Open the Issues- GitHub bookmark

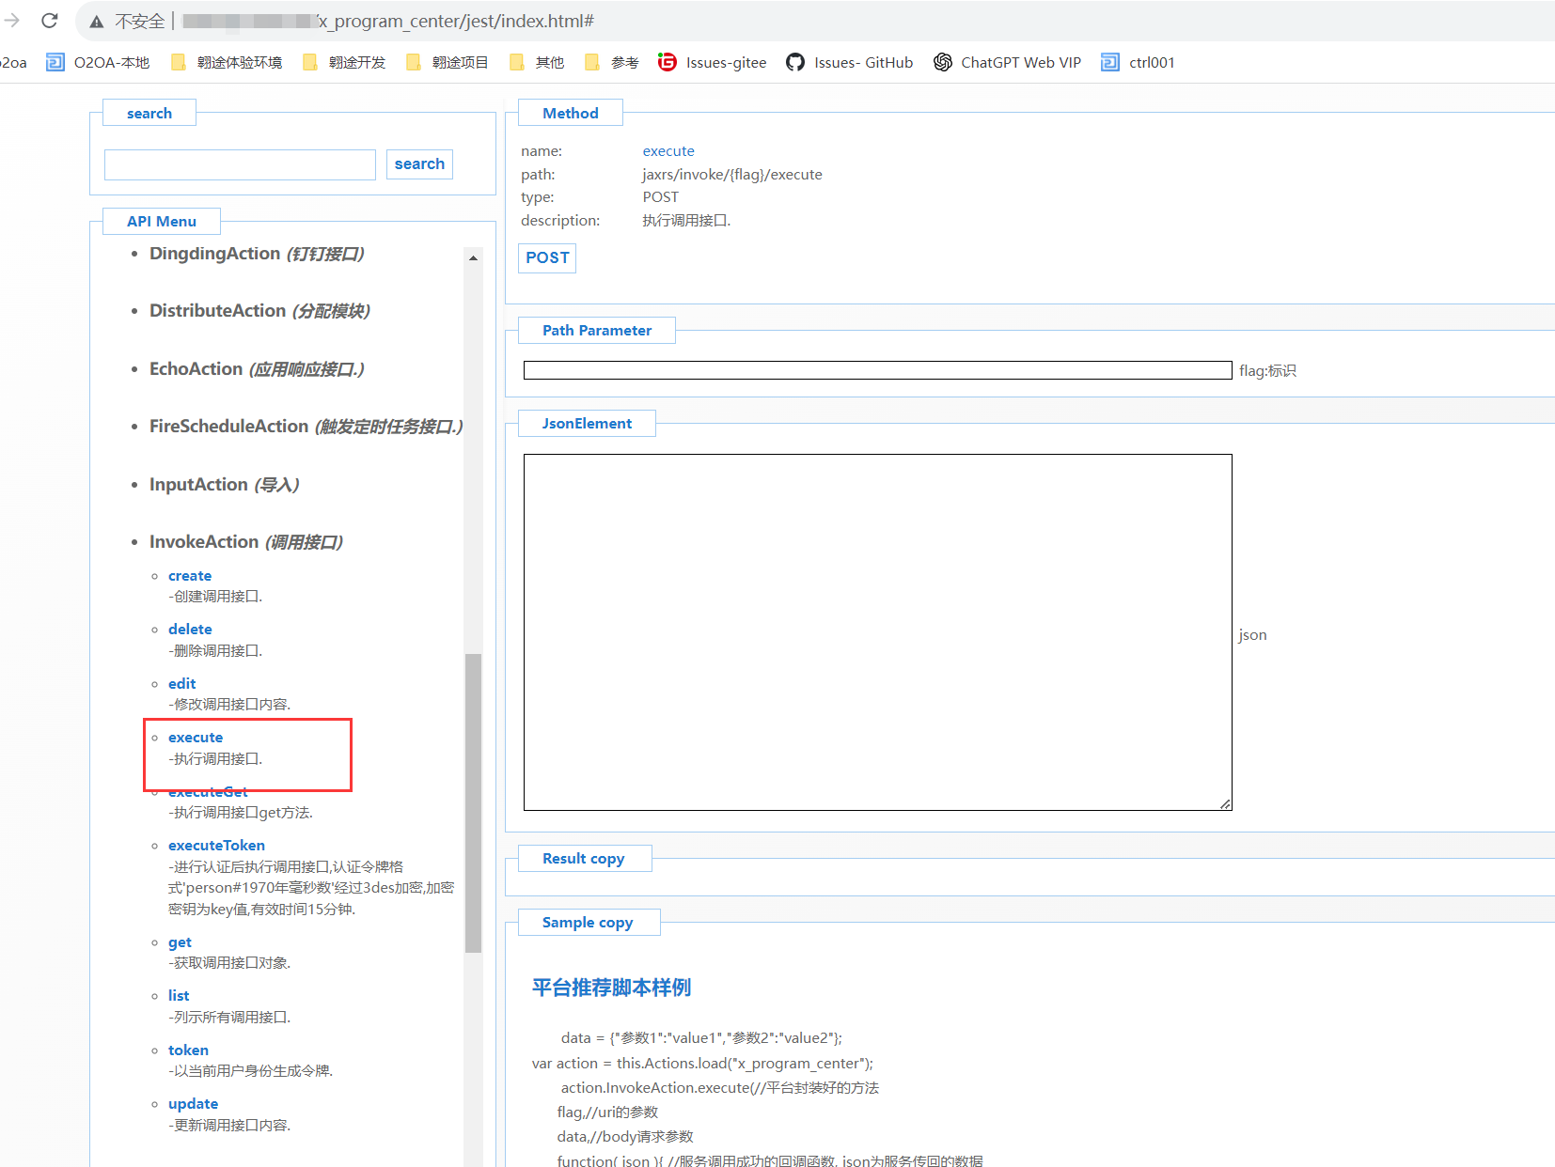click(x=850, y=62)
